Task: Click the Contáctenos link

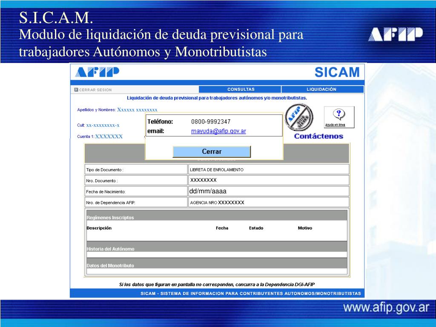Action: 318,136
